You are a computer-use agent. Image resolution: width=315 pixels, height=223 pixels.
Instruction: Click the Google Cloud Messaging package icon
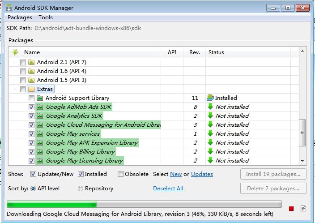click(x=40, y=125)
